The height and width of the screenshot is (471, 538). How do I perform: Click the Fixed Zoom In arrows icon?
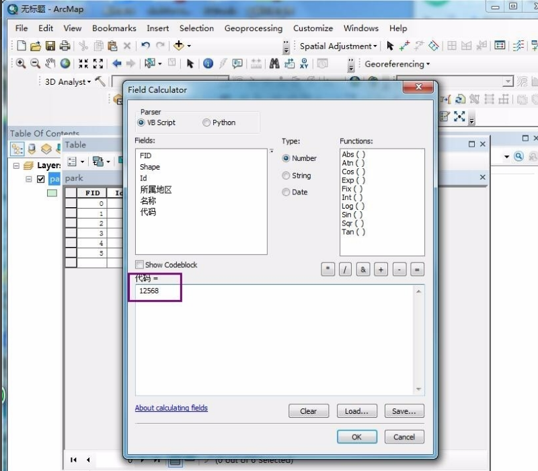(x=83, y=63)
